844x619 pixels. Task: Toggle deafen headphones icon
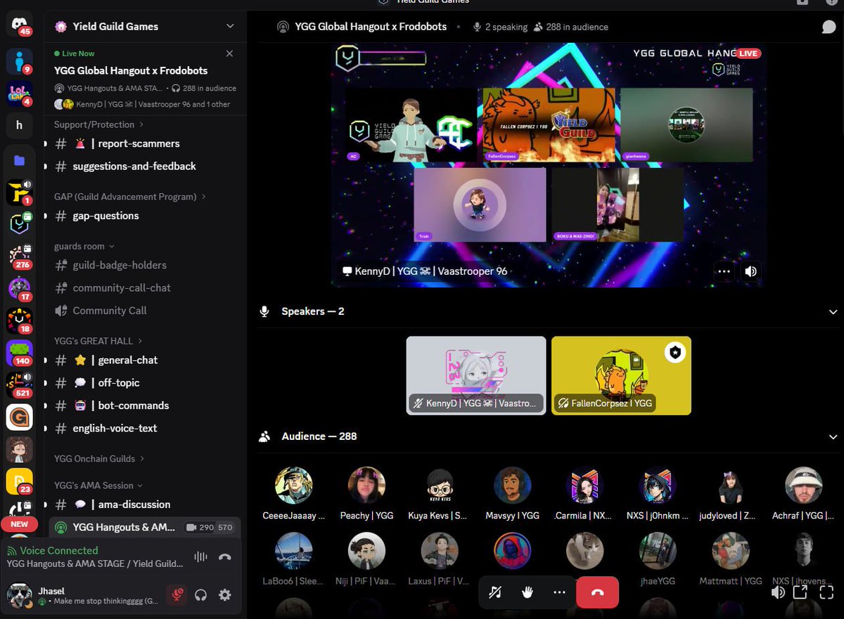pos(201,595)
